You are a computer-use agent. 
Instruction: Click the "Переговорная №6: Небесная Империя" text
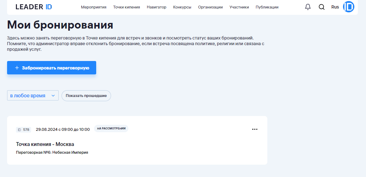pos(52,153)
